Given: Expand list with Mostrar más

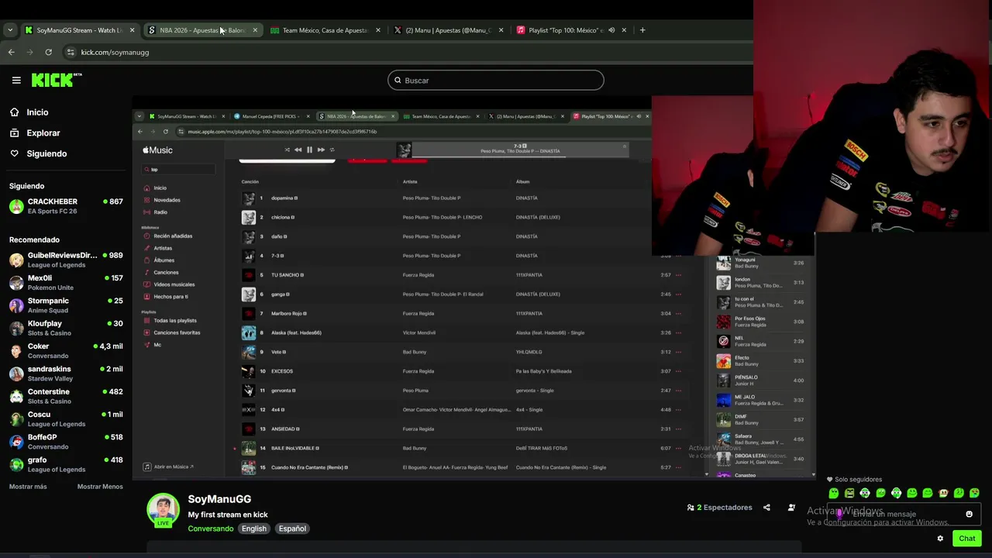Looking at the screenshot, I should (28, 487).
